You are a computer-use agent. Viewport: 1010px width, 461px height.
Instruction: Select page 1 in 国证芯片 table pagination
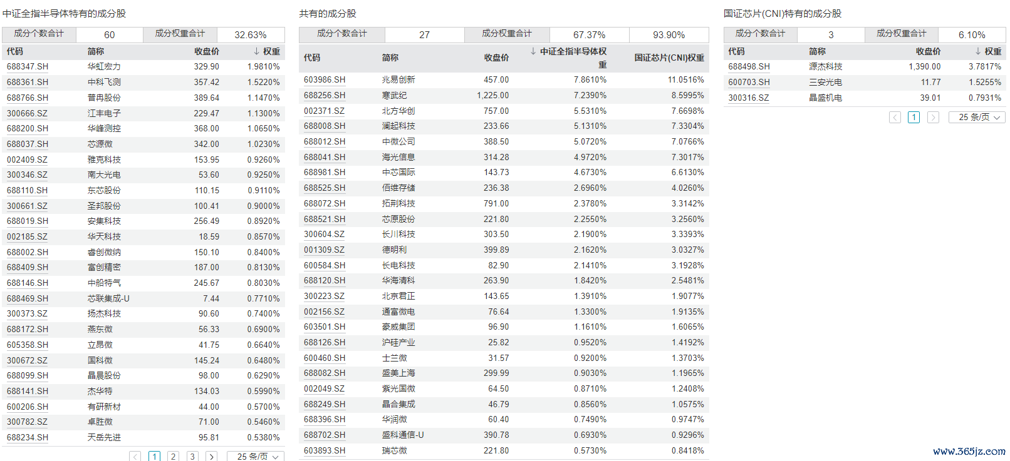(914, 117)
